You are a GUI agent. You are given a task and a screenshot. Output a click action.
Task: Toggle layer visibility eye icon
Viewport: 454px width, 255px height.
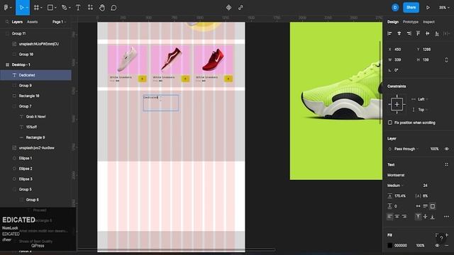coord(446,149)
